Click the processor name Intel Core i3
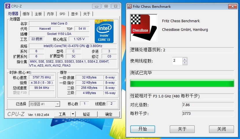This screenshot has height=139, width=240. (x=59, y=23)
